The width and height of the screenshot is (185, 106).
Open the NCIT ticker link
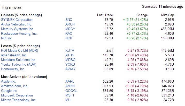tap(69, 38)
